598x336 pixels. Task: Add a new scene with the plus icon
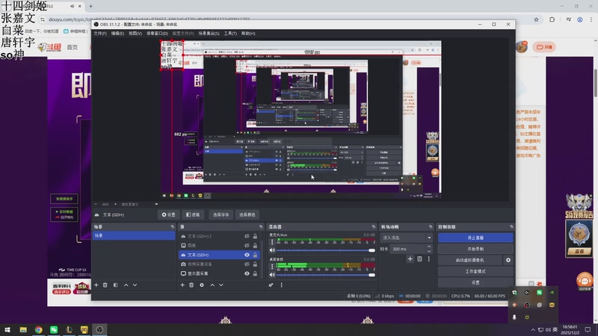[x=96, y=285]
